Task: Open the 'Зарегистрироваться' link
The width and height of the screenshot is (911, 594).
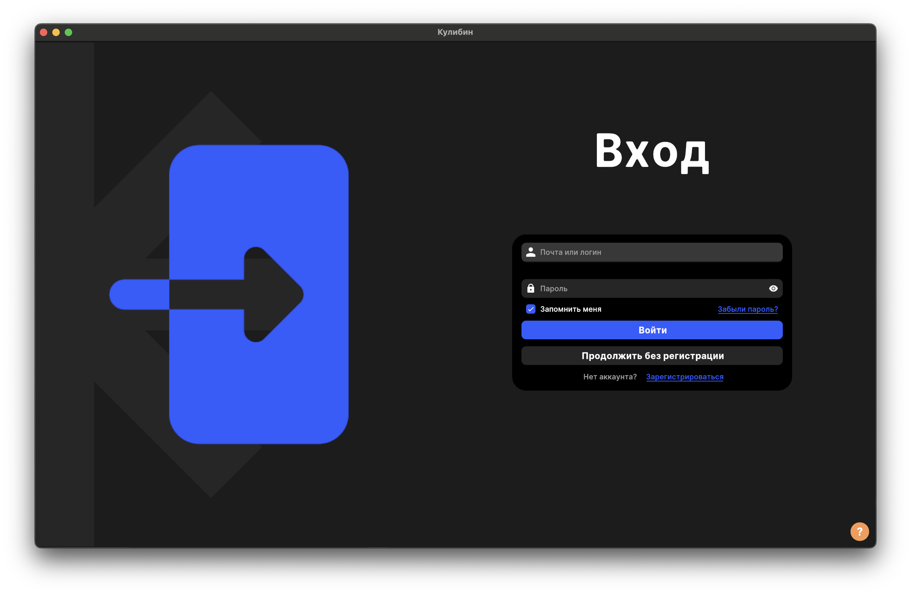Action: [684, 377]
